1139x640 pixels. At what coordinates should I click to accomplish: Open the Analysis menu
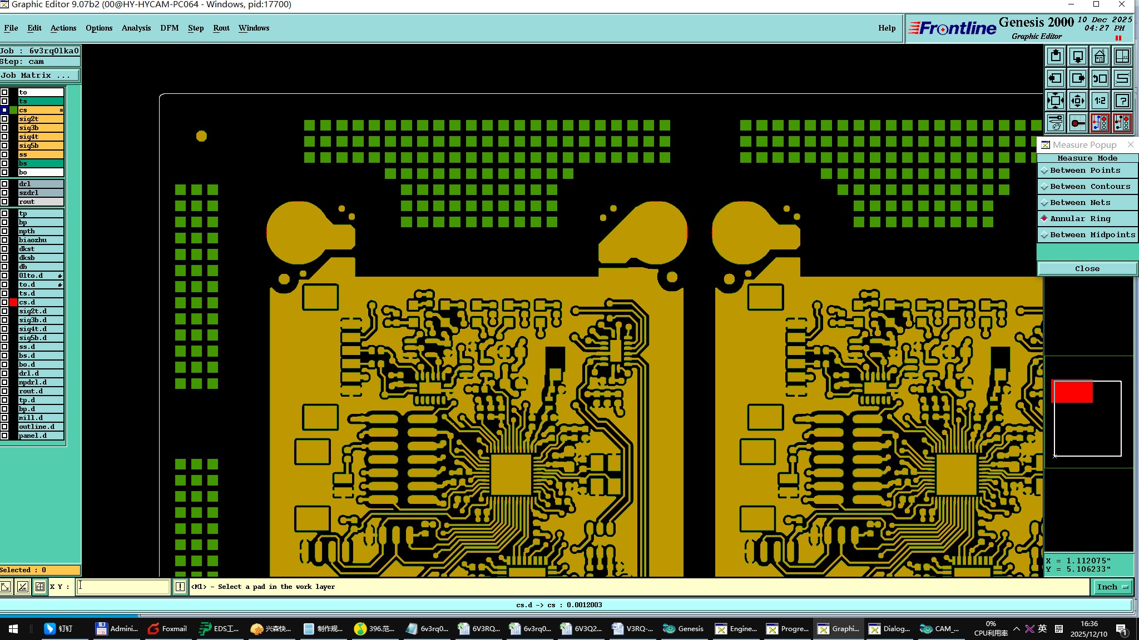pos(136,28)
